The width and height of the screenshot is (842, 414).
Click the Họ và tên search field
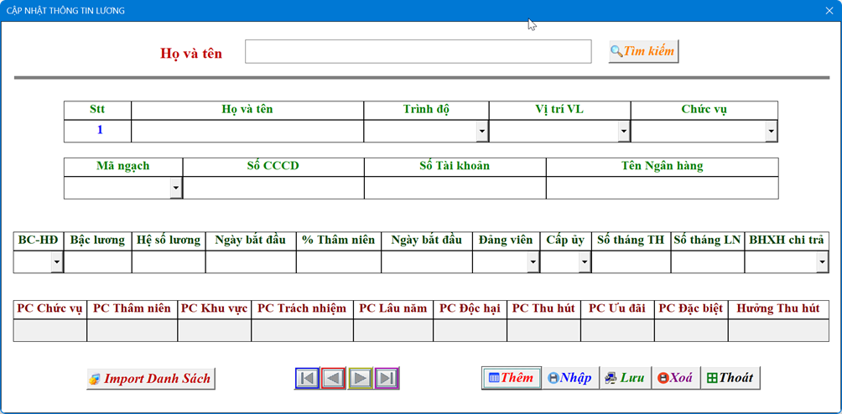418,52
